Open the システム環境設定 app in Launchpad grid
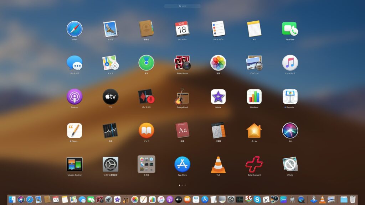 [x=110, y=164]
